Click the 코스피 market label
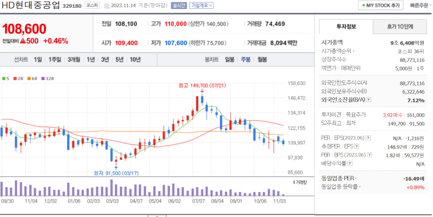Image resolution: width=433 pixels, height=217 pixels. (92, 6)
